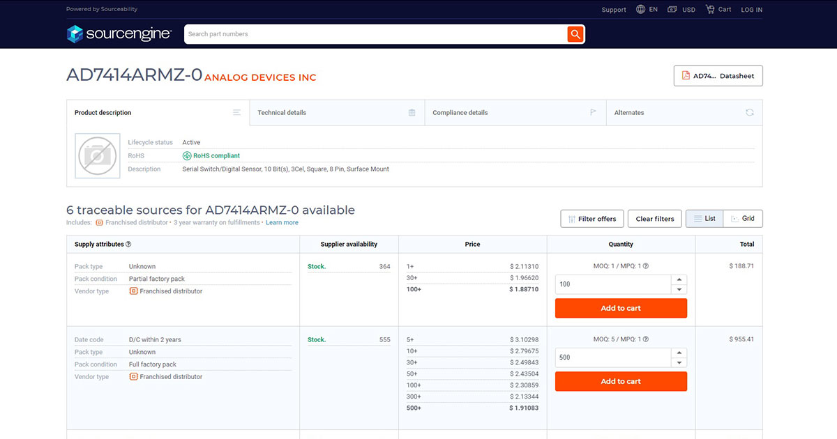Screen dimensions: 837x439
Task: Click the Filter offers button
Action: click(x=591, y=219)
